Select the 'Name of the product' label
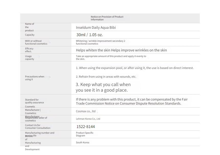This screenshot has width=220, height=155. point(29,27)
